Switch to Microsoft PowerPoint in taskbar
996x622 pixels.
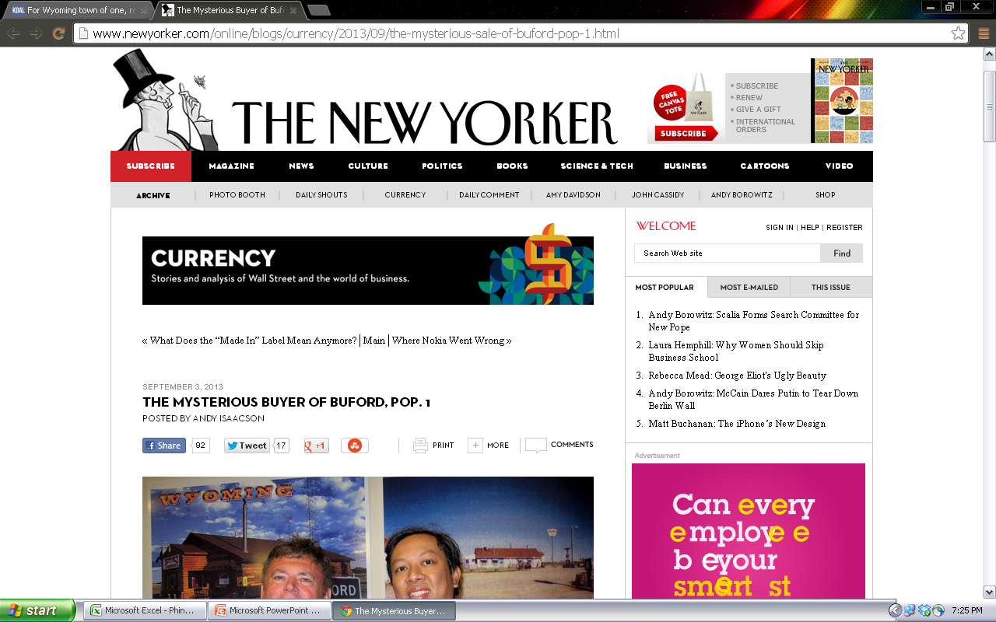(270, 610)
